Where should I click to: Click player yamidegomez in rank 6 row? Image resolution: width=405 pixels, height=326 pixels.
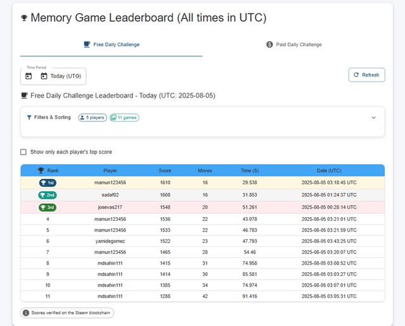(x=110, y=241)
